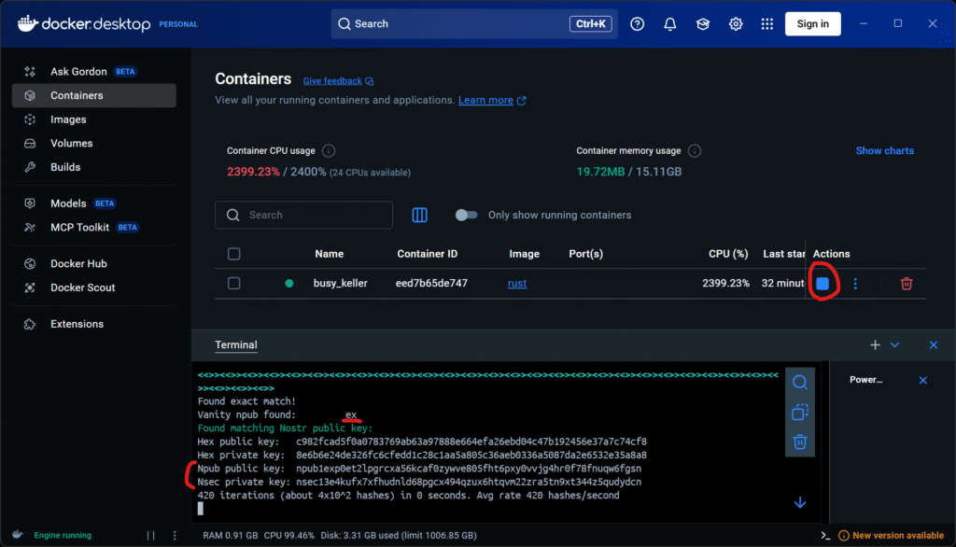Viewport: 956px width, 547px height.
Task: Toggle Only show running containers switch
Action: pyautogui.click(x=466, y=215)
